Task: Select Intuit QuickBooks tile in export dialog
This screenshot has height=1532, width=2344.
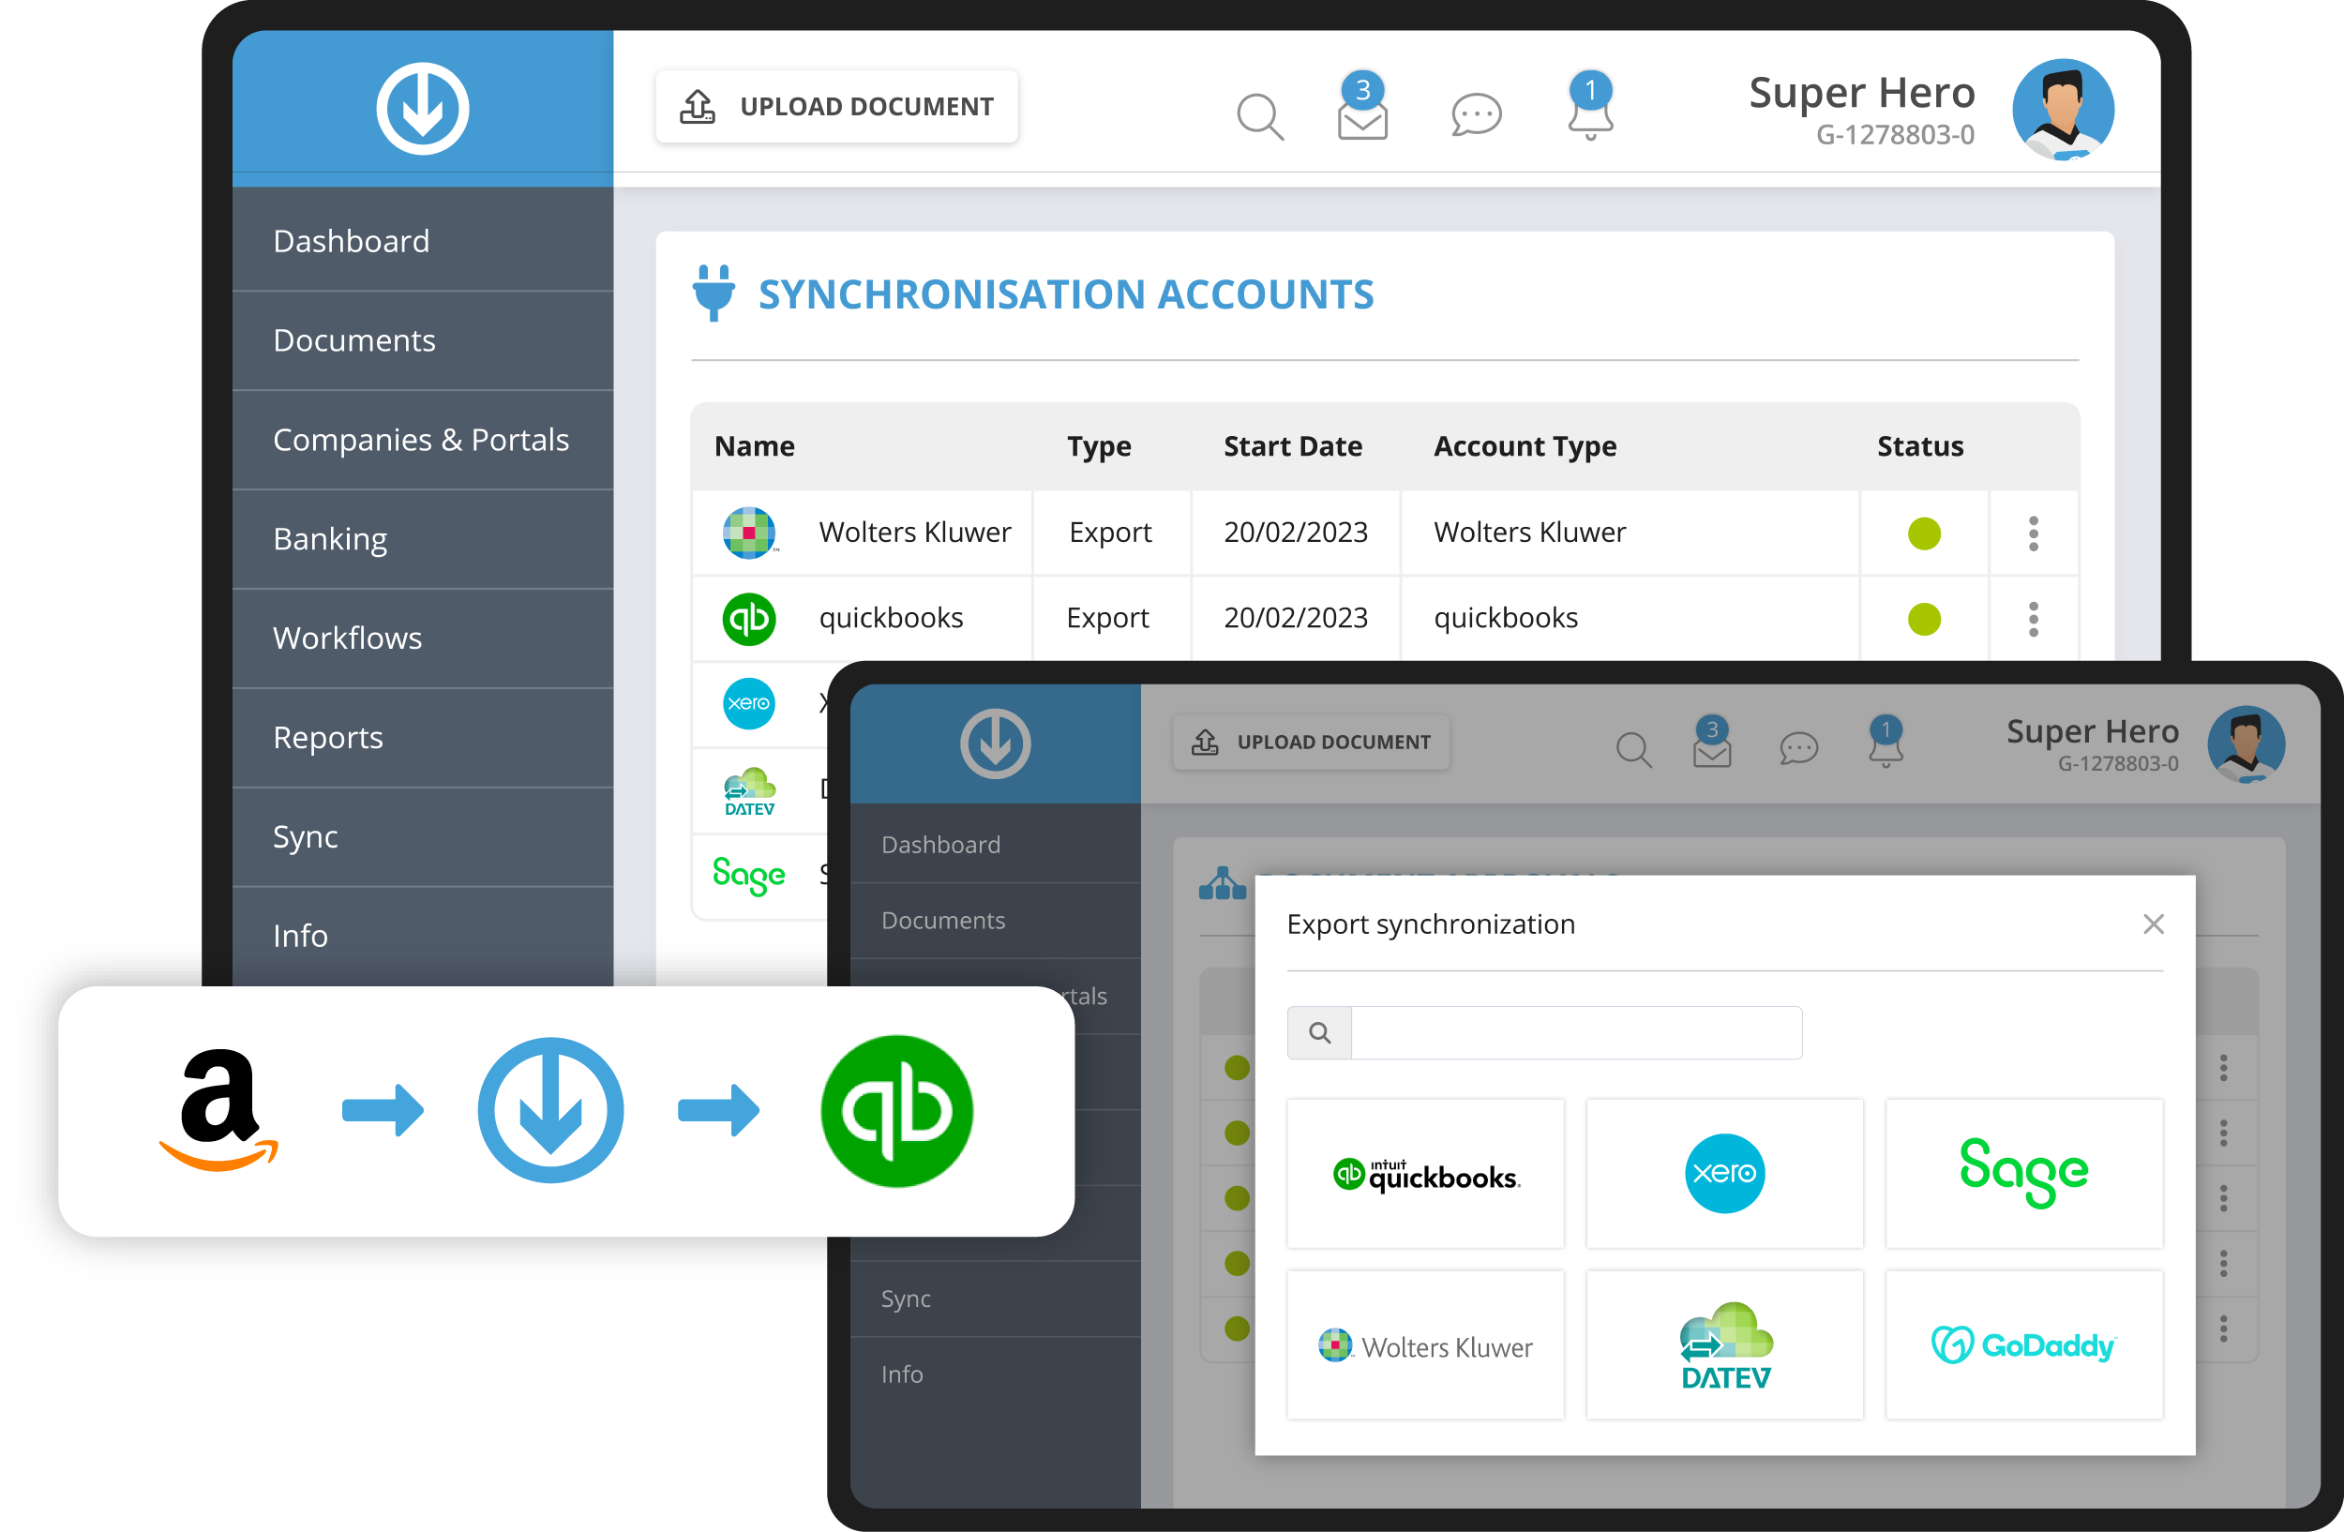Action: [1425, 1174]
